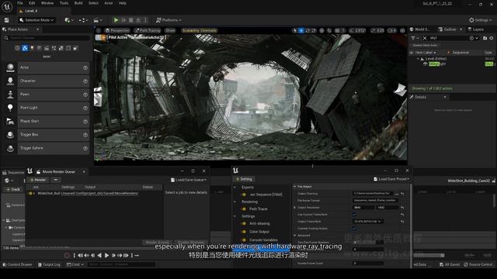Click the Stop simulation icon

coord(131,20)
